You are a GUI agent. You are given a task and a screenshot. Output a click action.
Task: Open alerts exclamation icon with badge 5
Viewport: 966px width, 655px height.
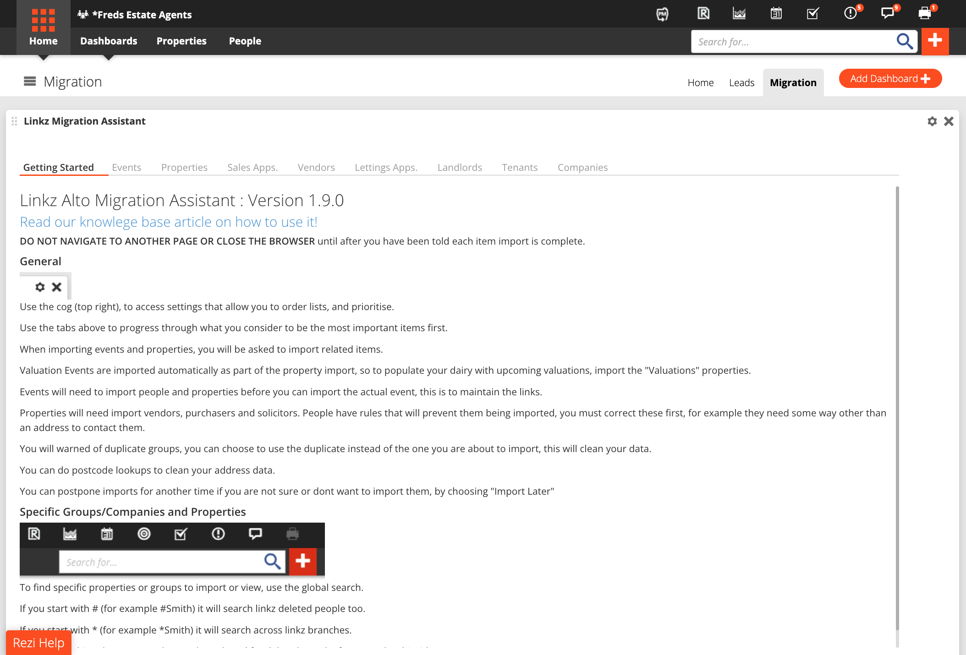click(x=851, y=13)
